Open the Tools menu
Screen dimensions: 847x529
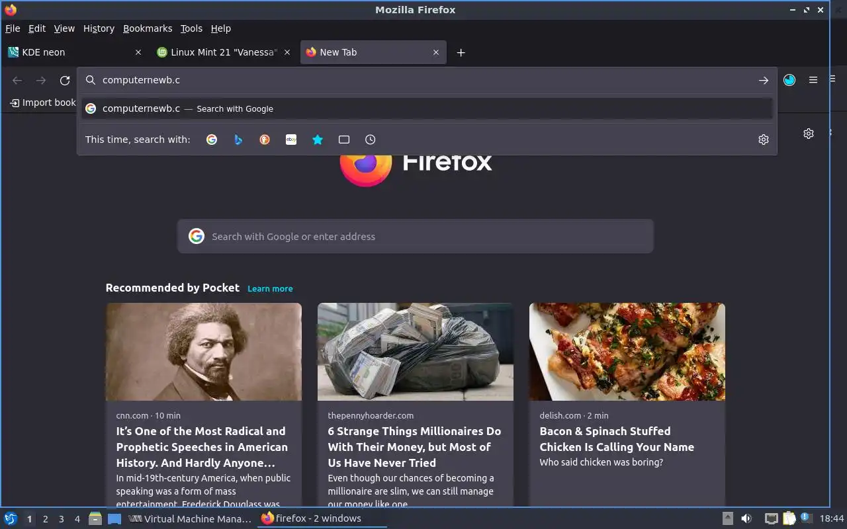click(x=191, y=28)
